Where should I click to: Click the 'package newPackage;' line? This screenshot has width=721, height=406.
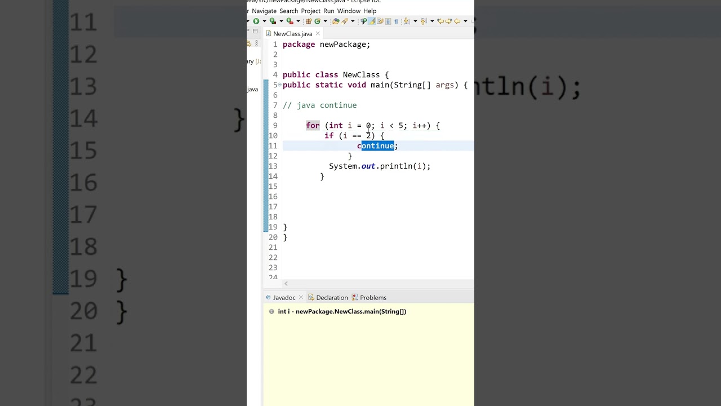coord(326,45)
